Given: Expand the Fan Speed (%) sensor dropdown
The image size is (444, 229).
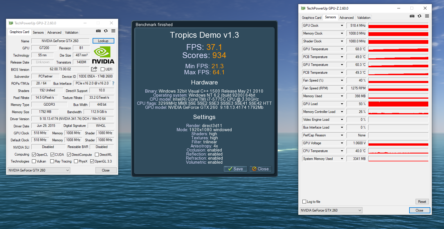Looking at the screenshot, I should point(342,80).
